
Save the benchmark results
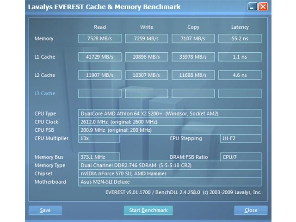[45, 210]
